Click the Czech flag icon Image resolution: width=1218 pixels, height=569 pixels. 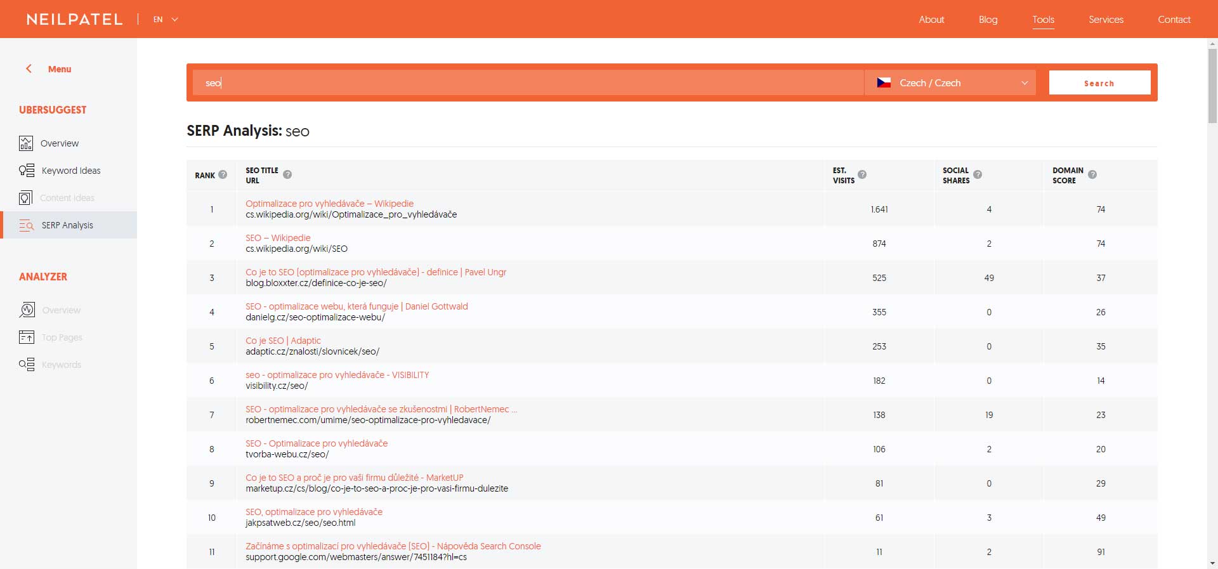884,82
